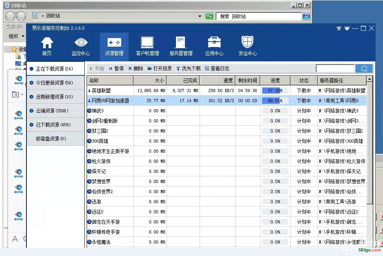This screenshot has height=256, width=383.
Task: Click the skin shirt icon in title bar
Action: 339,28
